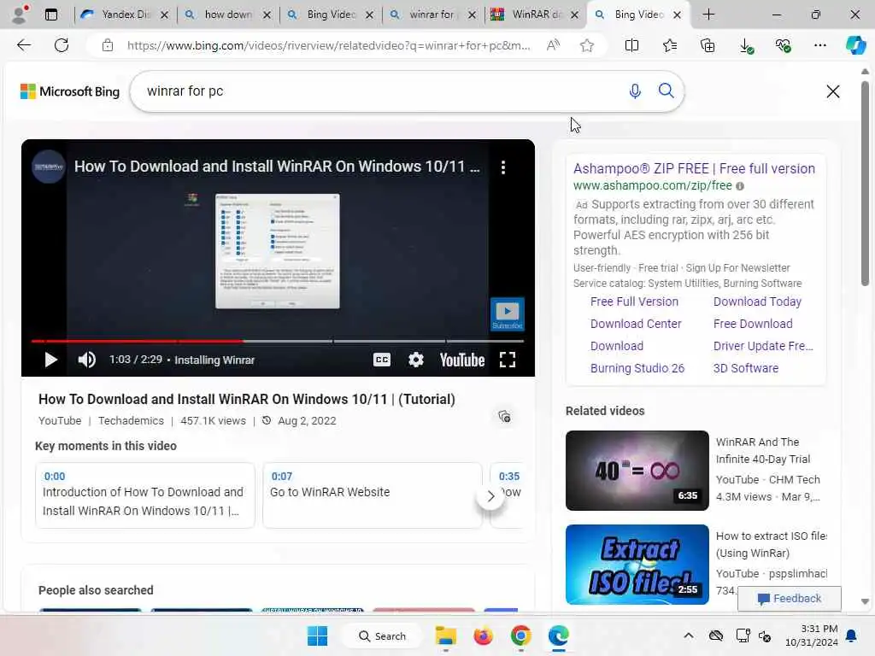This screenshot has height=656, width=875.
Task: Open the Favorites list icon
Action: 670,45
